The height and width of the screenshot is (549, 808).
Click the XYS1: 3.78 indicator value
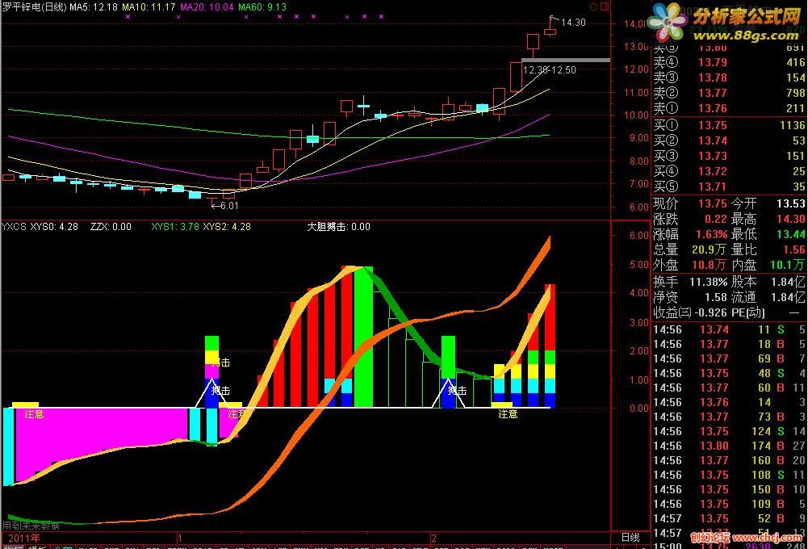point(175,226)
